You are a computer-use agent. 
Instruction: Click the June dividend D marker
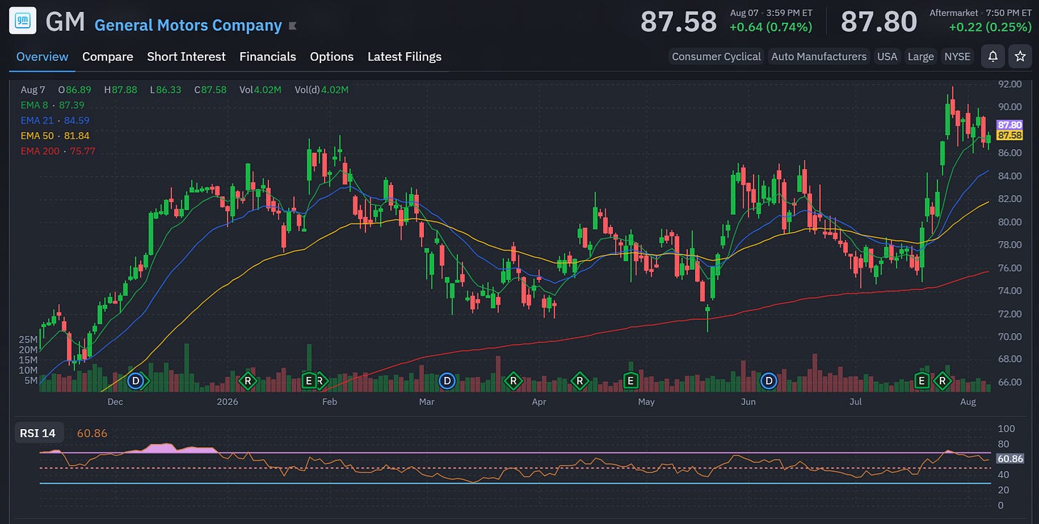pos(769,381)
